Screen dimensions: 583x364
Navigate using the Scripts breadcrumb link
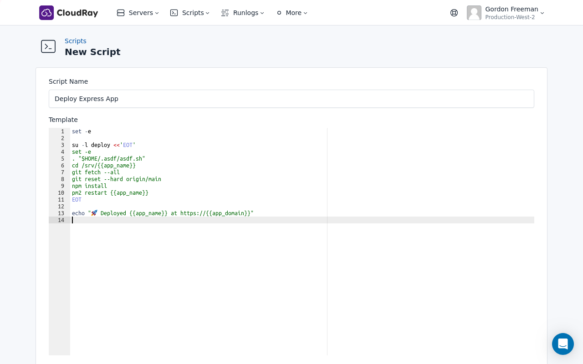tap(76, 41)
